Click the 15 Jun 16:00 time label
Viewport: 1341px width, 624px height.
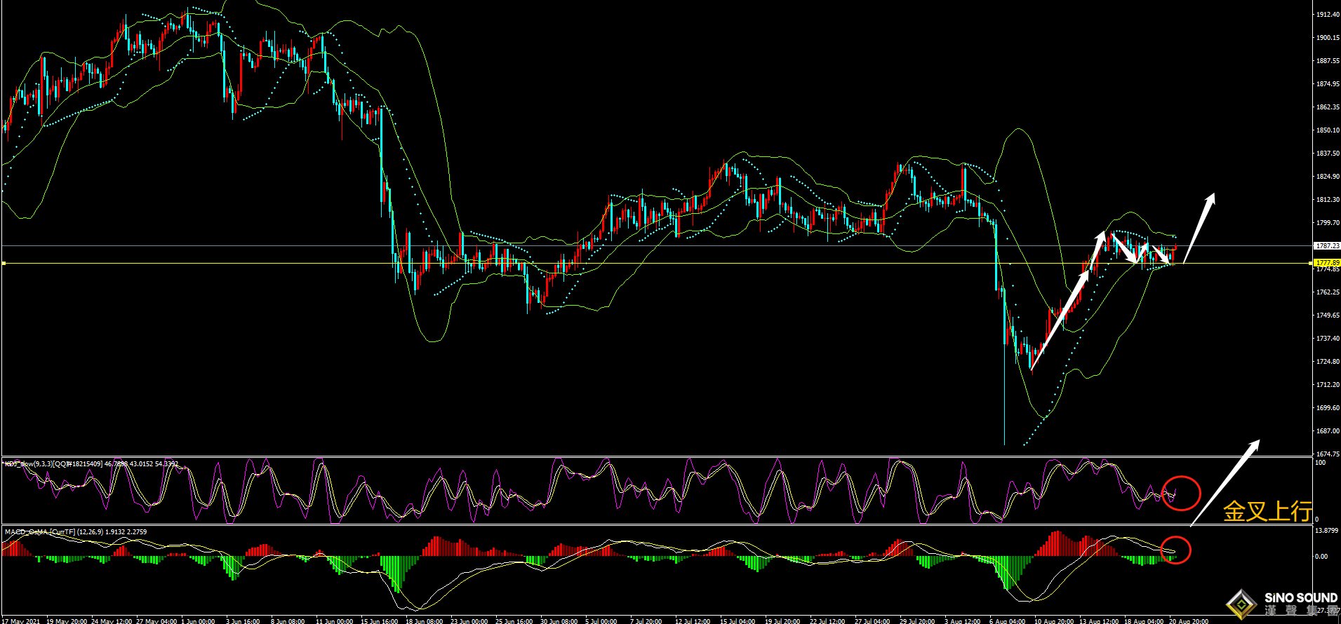point(379,620)
